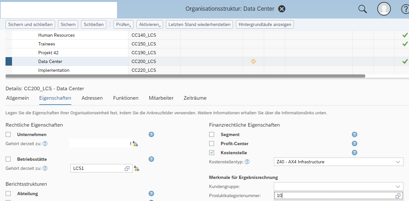Open the Mitarbeiter tab
Screen dimensions: 409x201
click(161, 98)
